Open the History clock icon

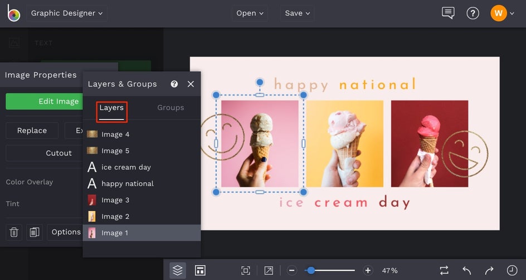coord(512,271)
